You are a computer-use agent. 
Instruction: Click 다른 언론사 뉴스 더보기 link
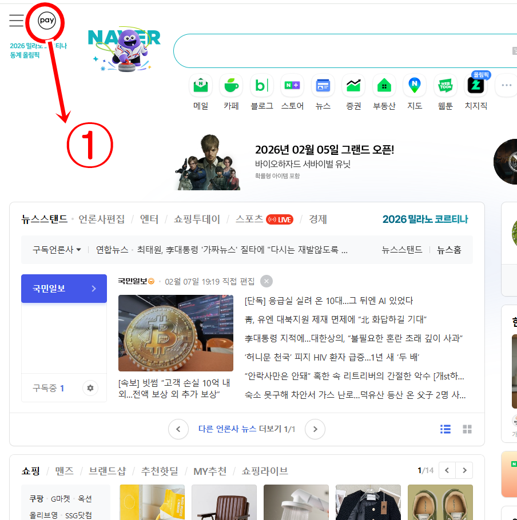click(246, 429)
